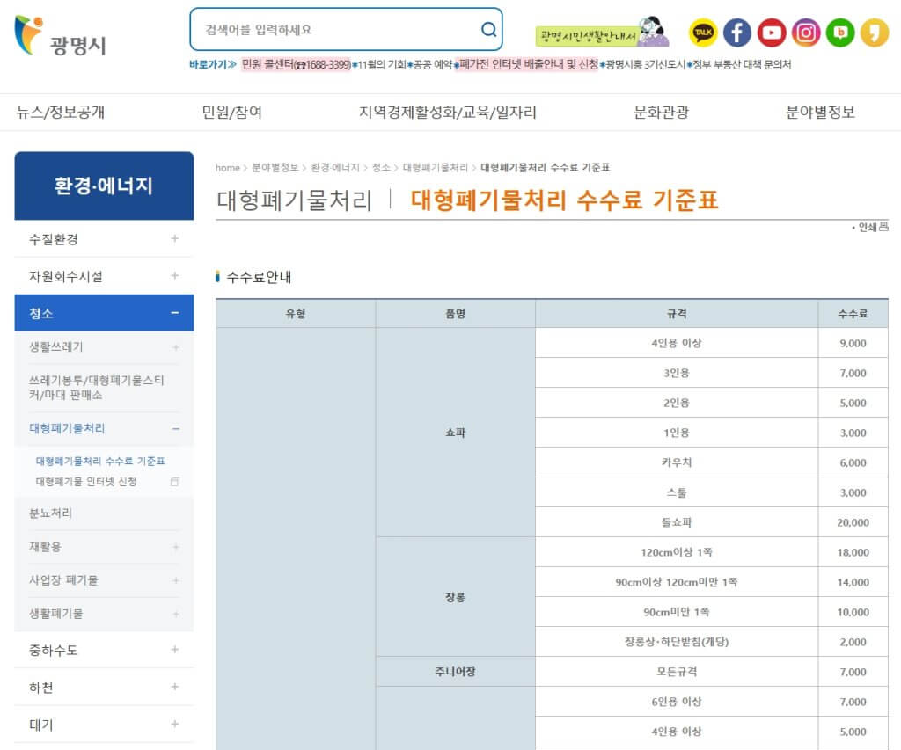The height and width of the screenshot is (750, 901).
Task: Click the search input field
Action: (x=334, y=29)
